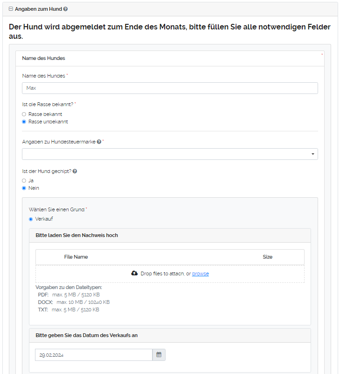Screen dimensions: 340x374
Task: Show help for Angaben zu Hundesteuermarke
Action: (99, 142)
